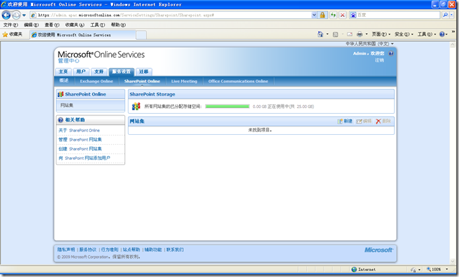Click the 相关帮助 help question icon
The height and width of the screenshot is (277, 459).
pos(61,120)
